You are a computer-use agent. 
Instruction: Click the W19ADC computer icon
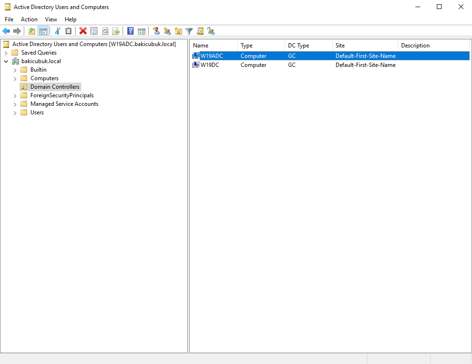(196, 56)
